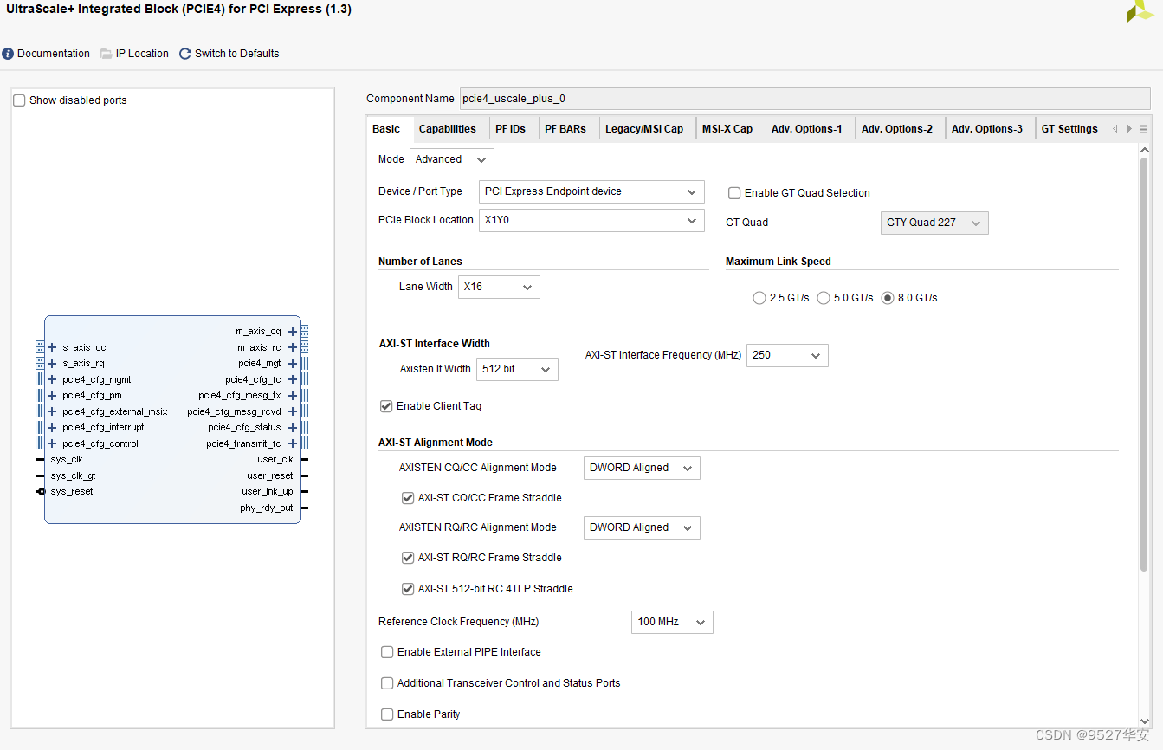The width and height of the screenshot is (1163, 750).
Task: Uncheck the Enable Client Tag checkbox
Action: 387,406
